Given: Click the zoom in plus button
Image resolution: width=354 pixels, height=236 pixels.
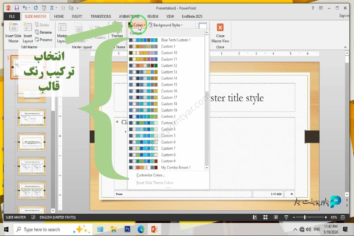Looking at the screenshot, I should 326,217.
